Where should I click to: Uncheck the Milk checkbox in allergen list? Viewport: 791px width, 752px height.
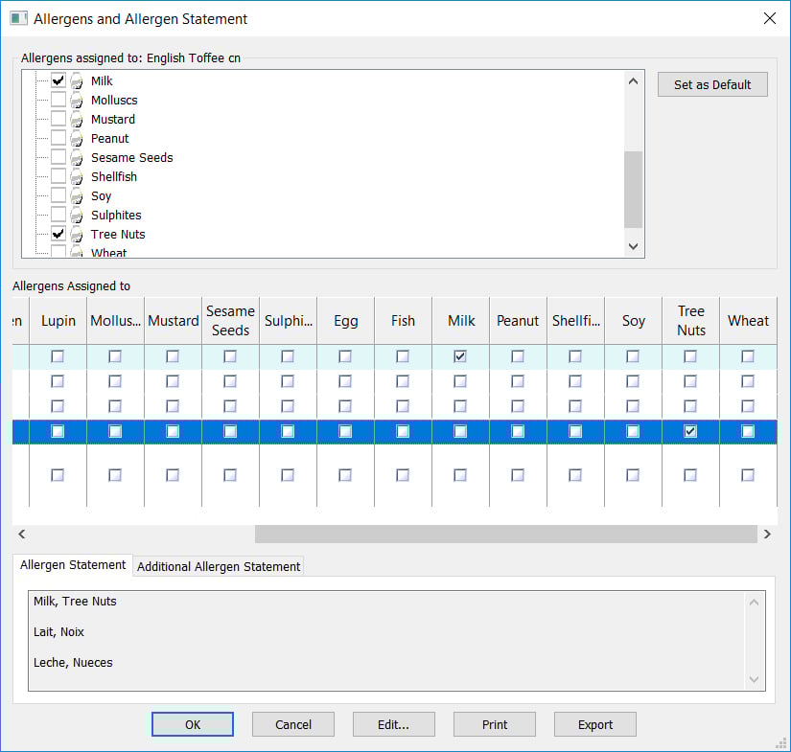click(58, 81)
